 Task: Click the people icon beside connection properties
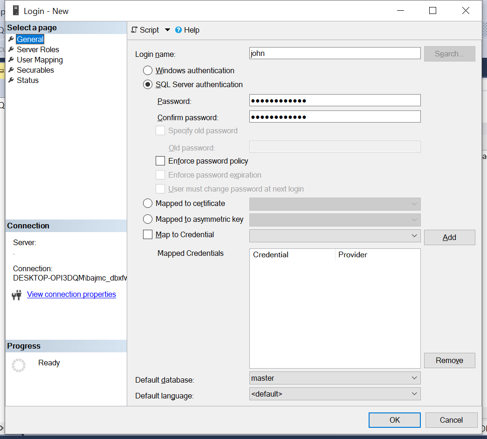click(16, 295)
